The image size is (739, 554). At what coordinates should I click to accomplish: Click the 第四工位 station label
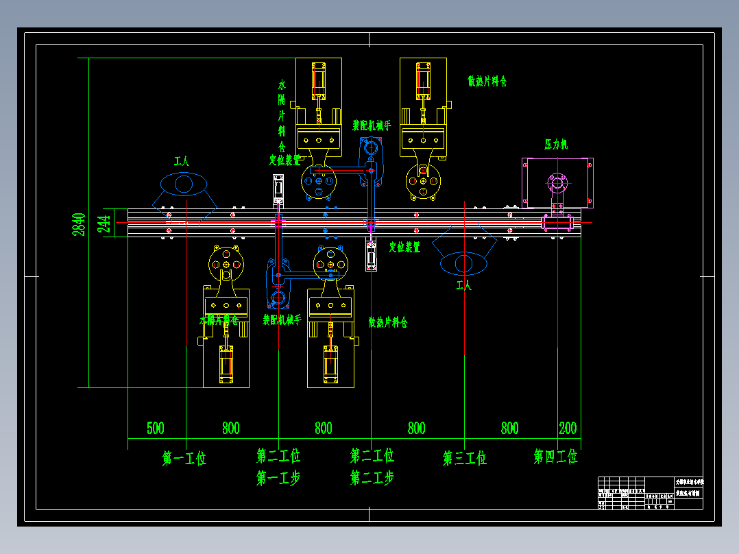(x=556, y=457)
